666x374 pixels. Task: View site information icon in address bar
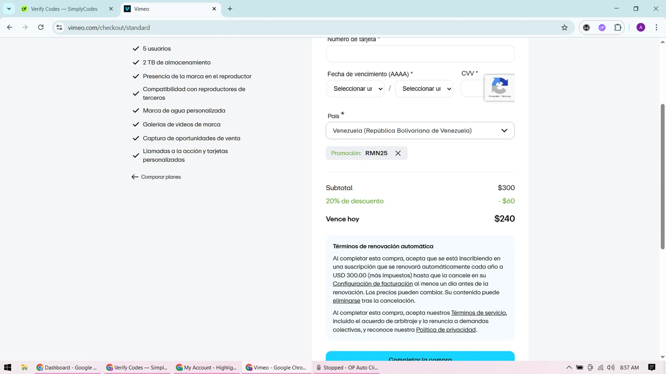click(59, 27)
